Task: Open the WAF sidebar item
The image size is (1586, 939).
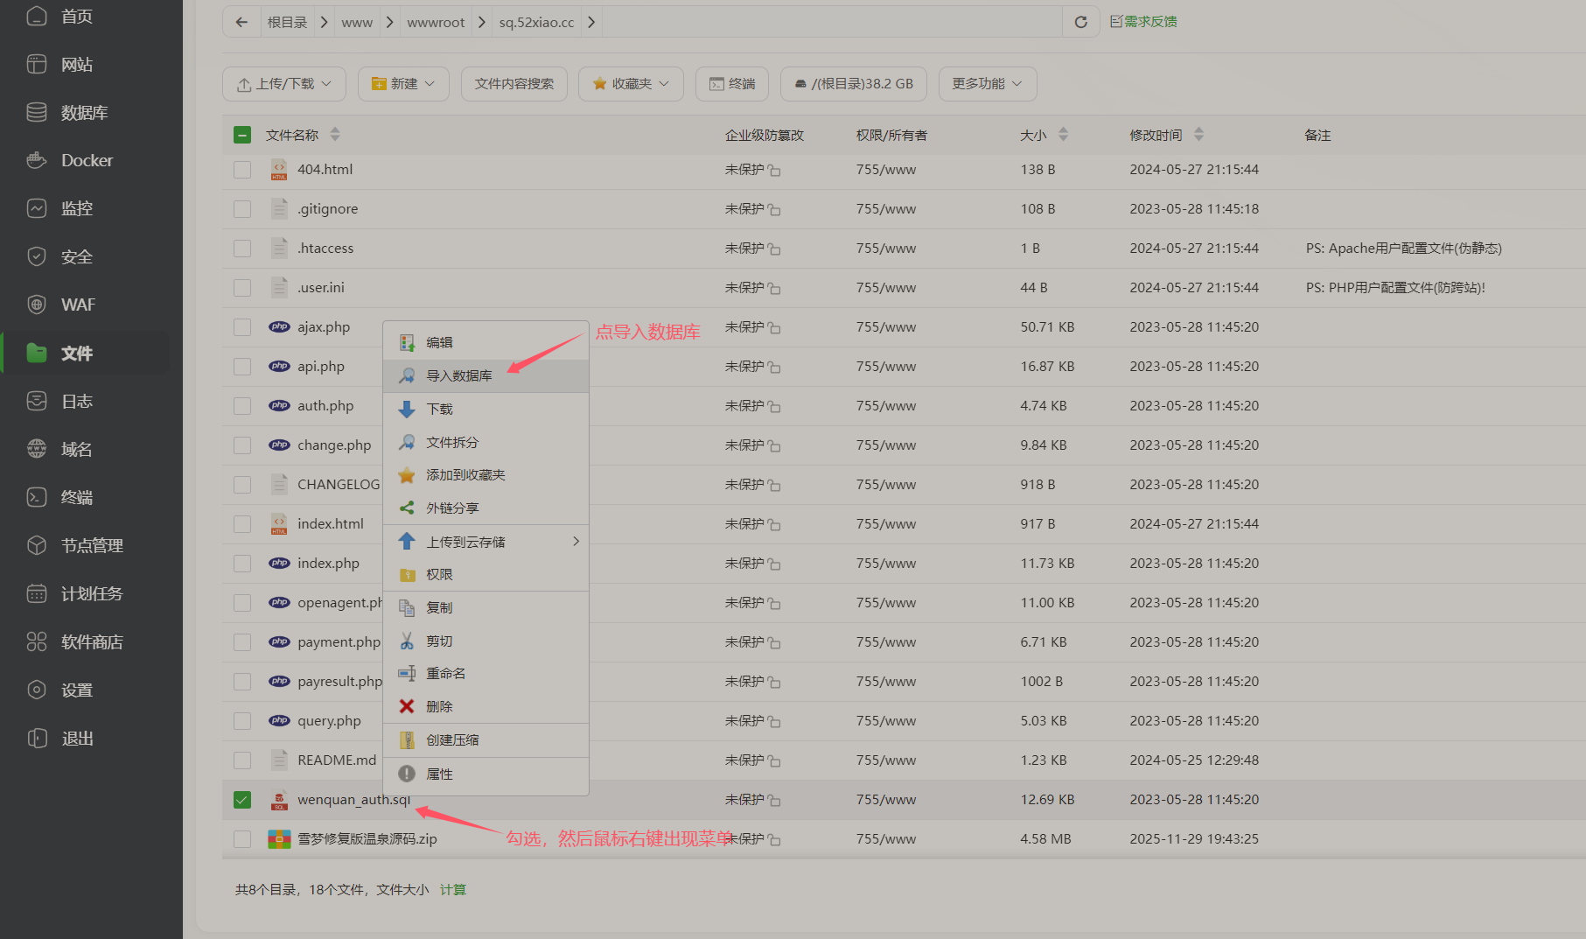Action: coord(78,305)
